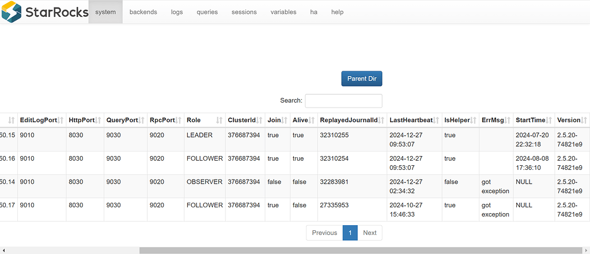Sort by RpcPort column arrows
Viewport: 590px width, 254px height.
(x=177, y=120)
